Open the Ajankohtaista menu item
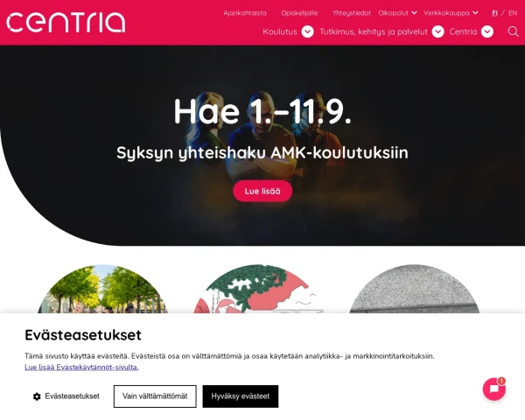The width and height of the screenshot is (525, 420). tap(245, 13)
